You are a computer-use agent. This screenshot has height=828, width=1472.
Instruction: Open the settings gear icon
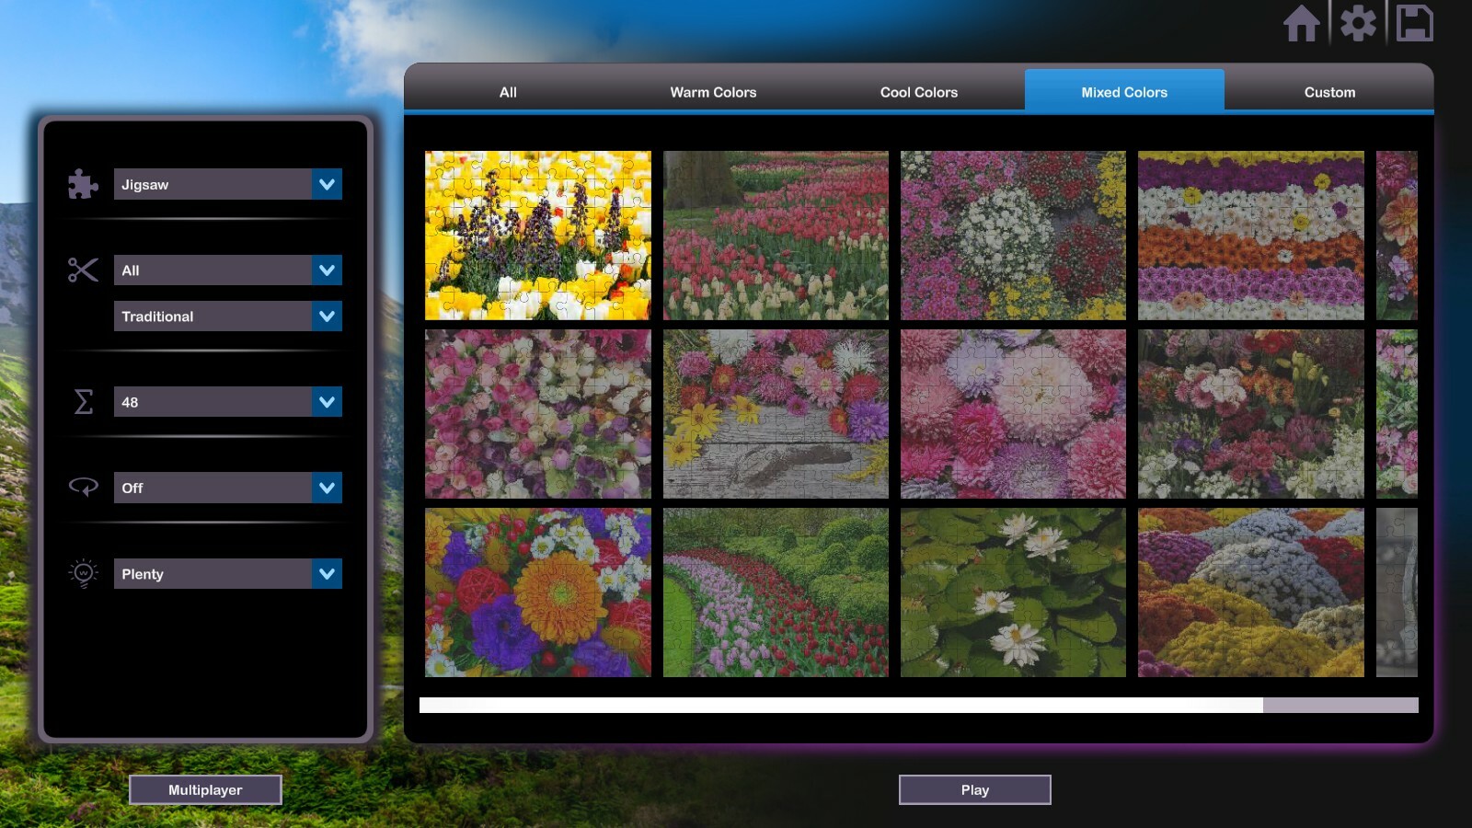pyautogui.click(x=1359, y=25)
